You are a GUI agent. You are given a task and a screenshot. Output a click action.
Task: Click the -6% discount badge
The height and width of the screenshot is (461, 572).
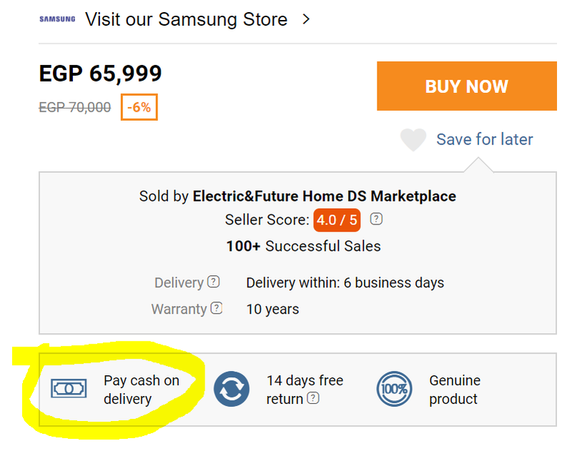pyautogui.click(x=139, y=107)
